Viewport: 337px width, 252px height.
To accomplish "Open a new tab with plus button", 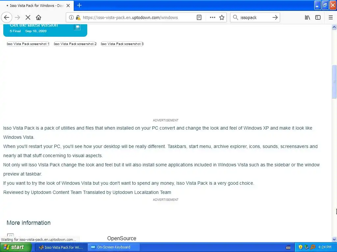I will 79,5.
